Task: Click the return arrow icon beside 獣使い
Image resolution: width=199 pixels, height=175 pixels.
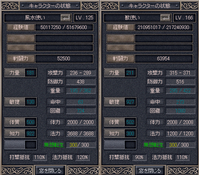Action: 165,18
